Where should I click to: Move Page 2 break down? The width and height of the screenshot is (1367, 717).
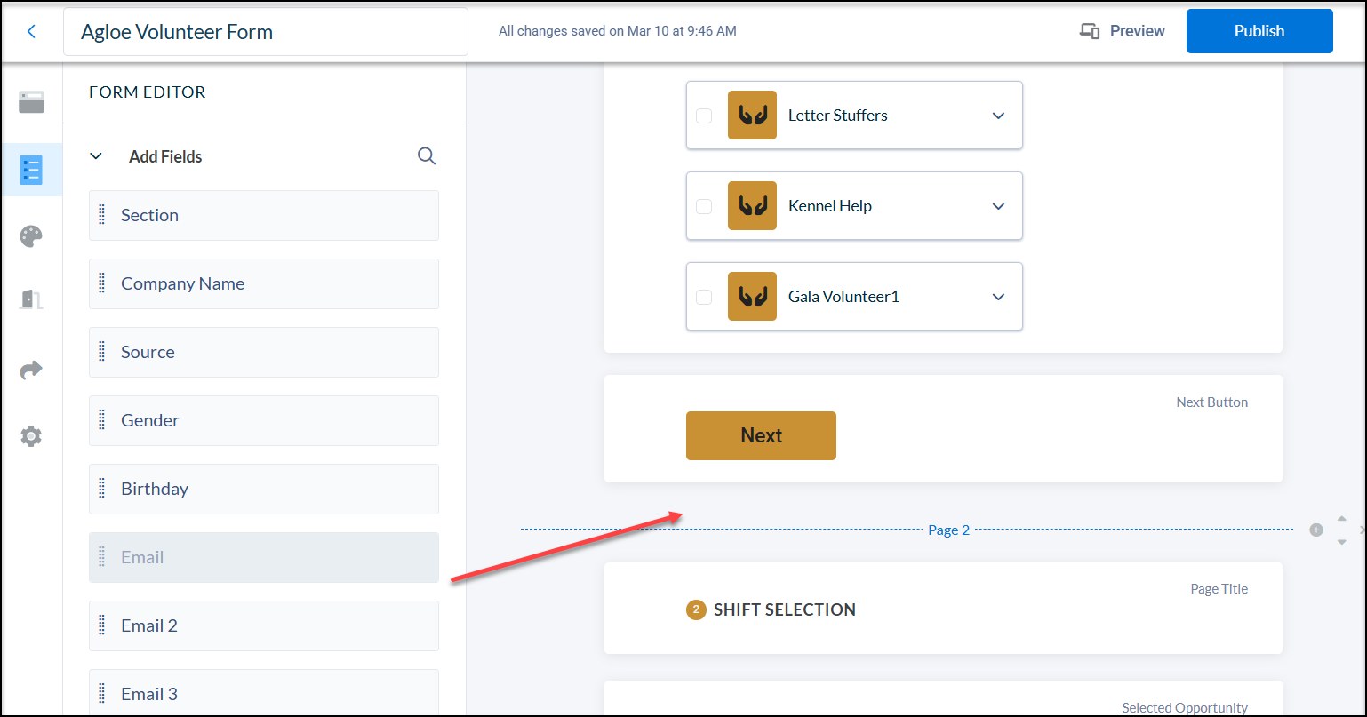pos(1342,542)
